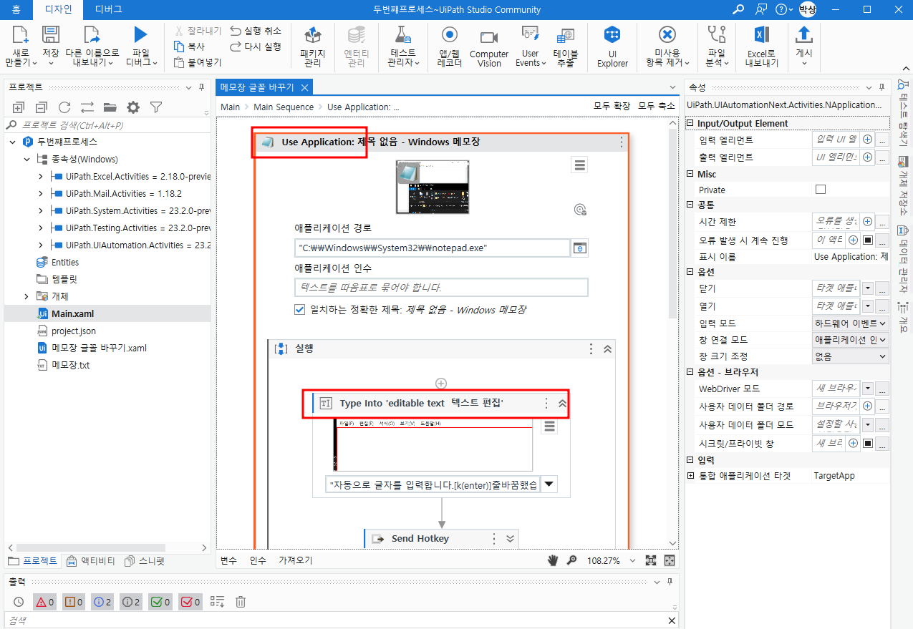Clear all output with trash icon
This screenshot has width=913, height=629.
pos(241,602)
